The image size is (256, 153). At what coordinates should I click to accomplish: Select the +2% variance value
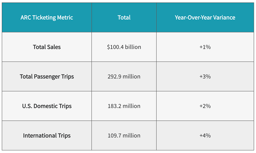[x=205, y=106]
